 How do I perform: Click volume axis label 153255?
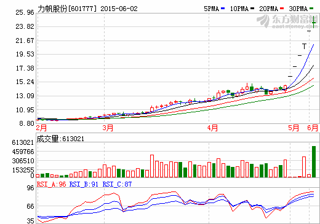click(x=23, y=170)
